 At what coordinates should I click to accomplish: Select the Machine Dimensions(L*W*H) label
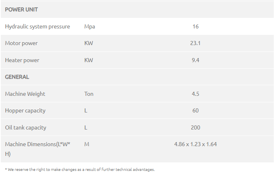click(x=38, y=149)
